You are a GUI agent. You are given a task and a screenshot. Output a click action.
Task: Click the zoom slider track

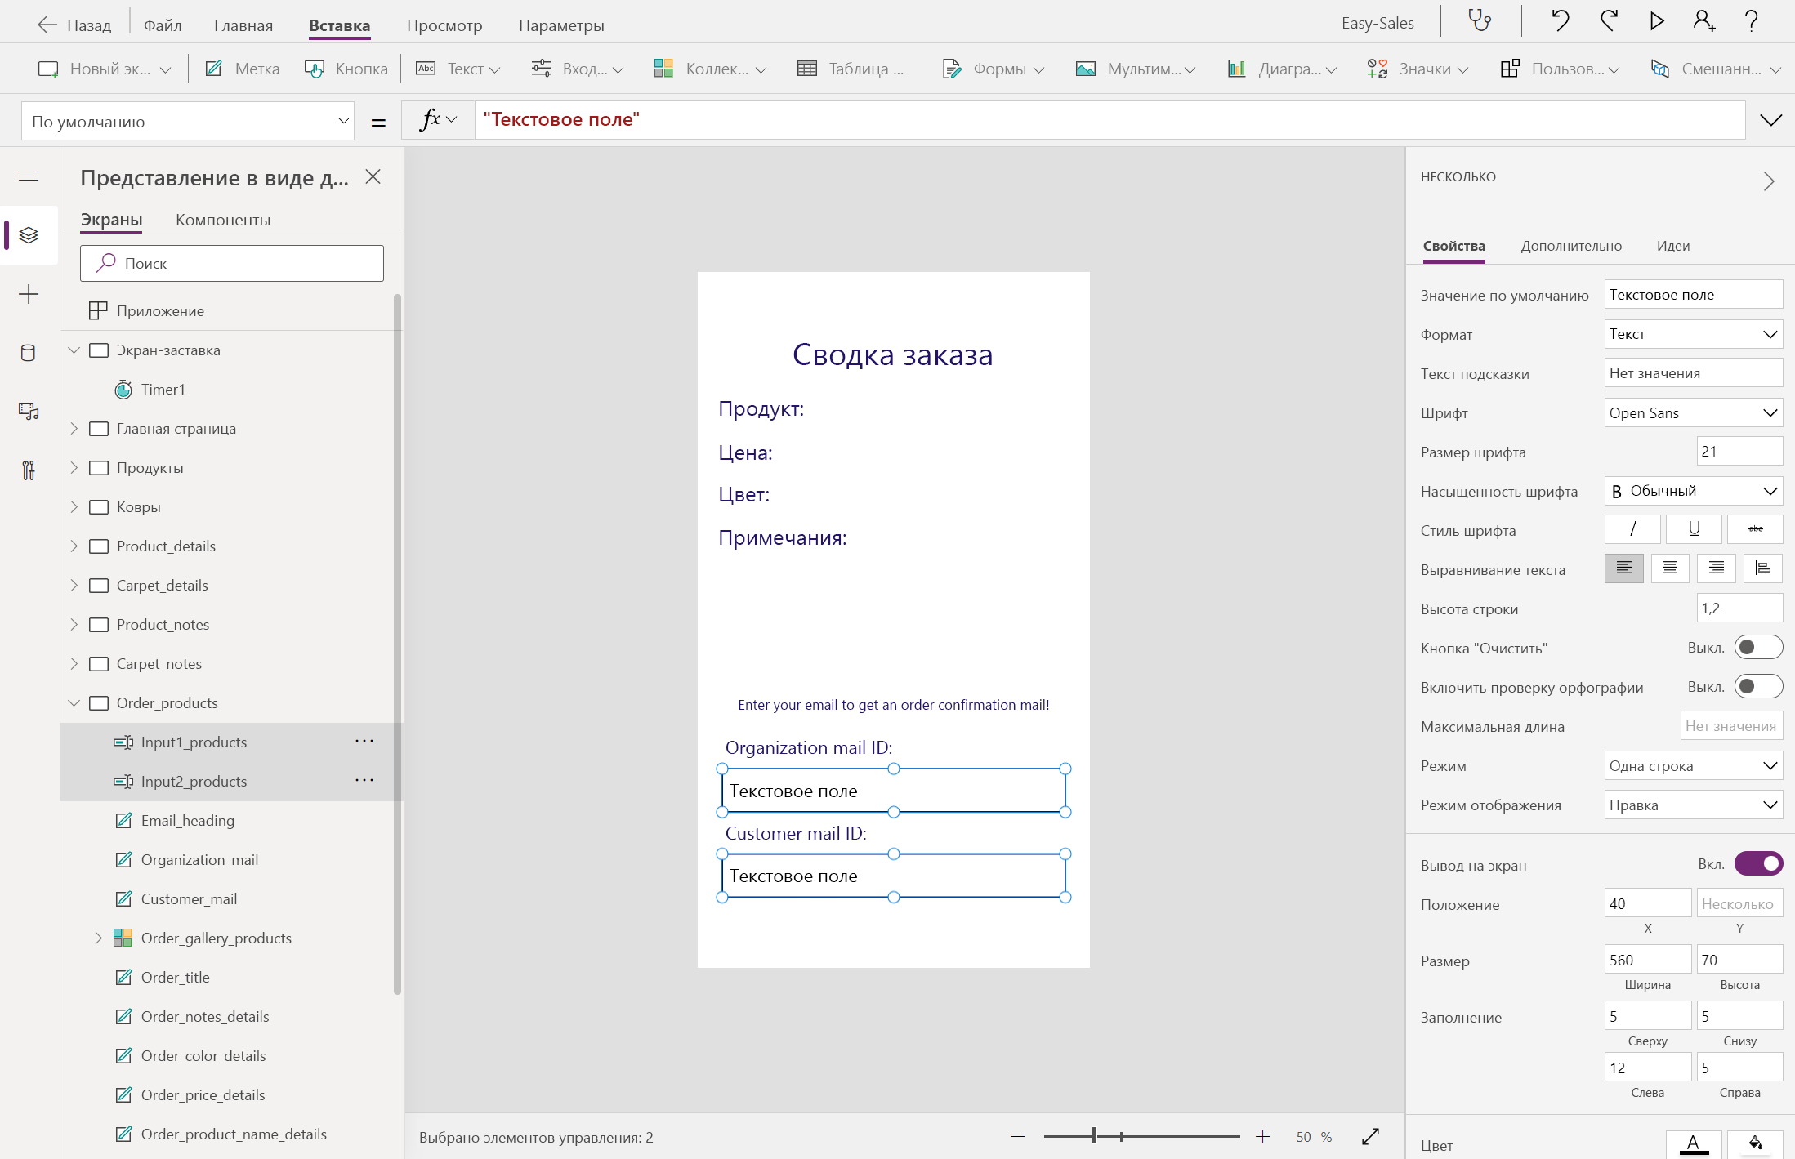pos(1177,1136)
